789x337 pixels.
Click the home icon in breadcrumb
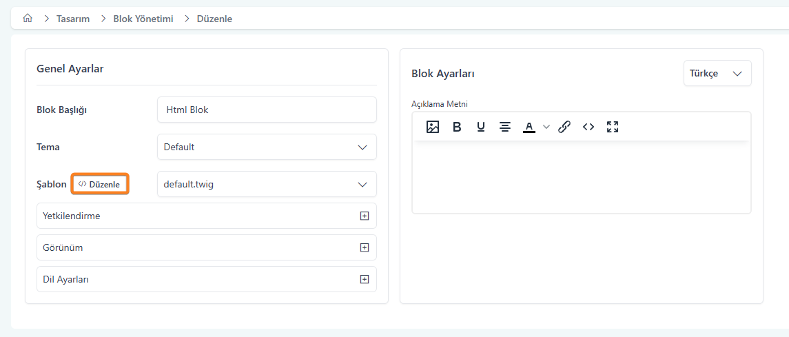[28, 19]
